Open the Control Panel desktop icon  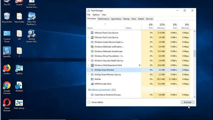click(x=7, y=36)
